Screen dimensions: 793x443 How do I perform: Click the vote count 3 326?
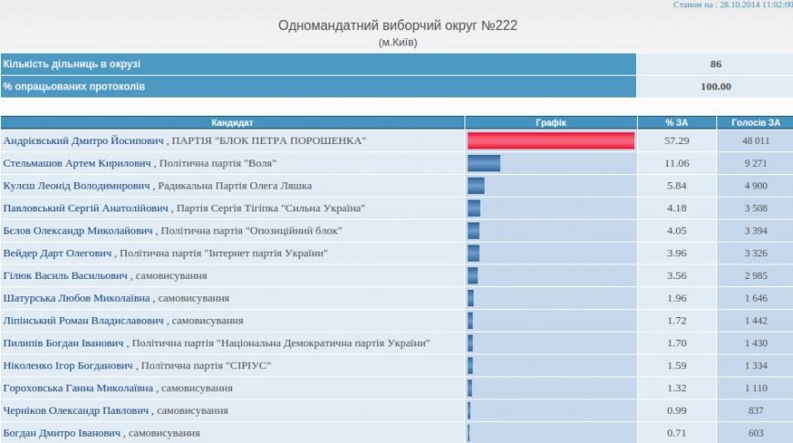pos(756,253)
